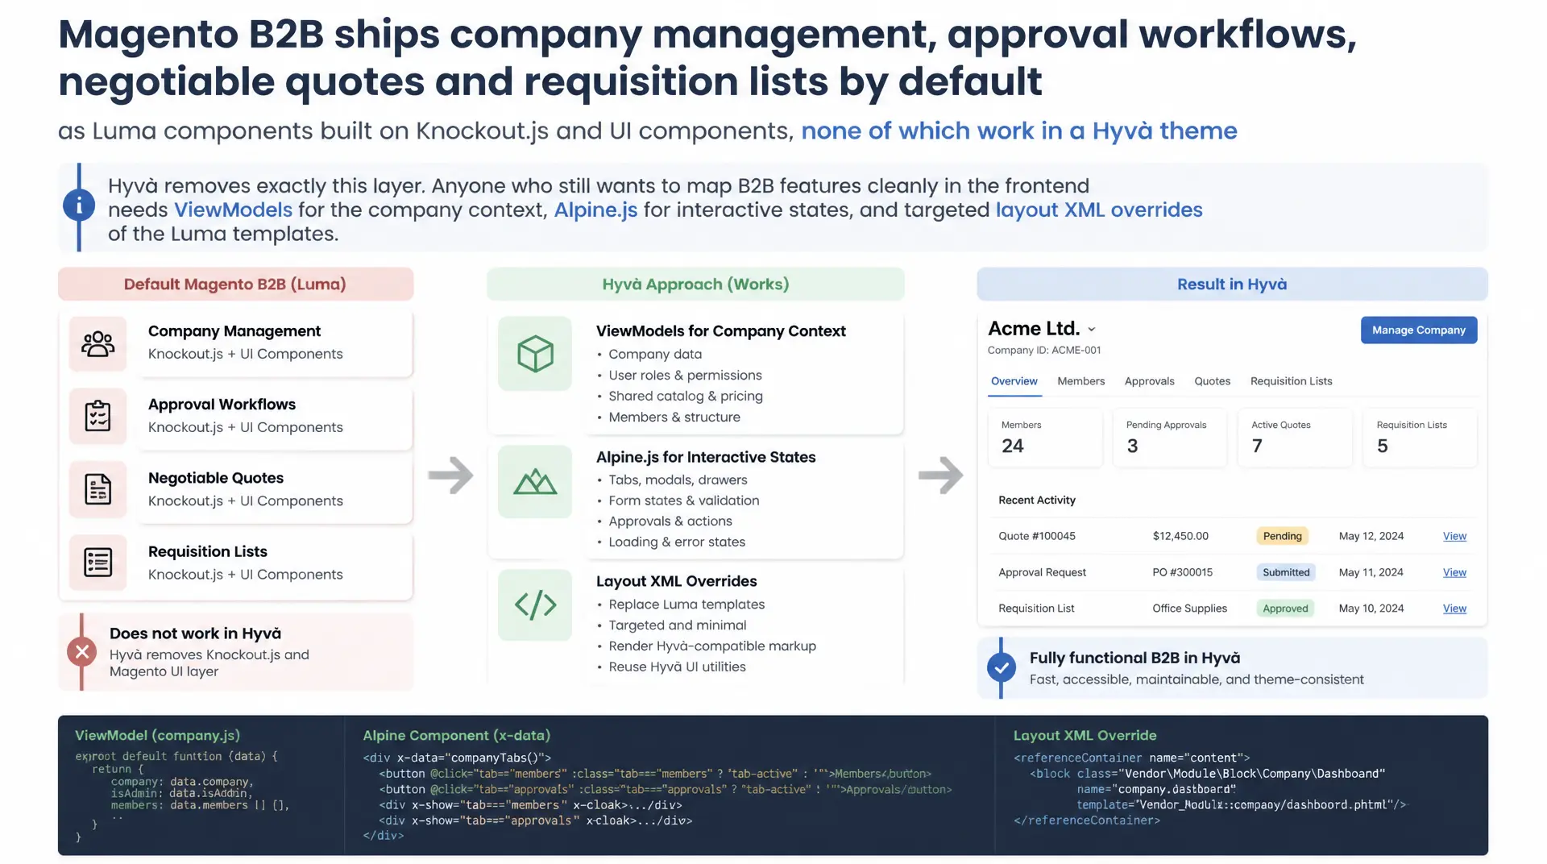
Task: Click the ViewModels link text in the callout
Action: (233, 210)
